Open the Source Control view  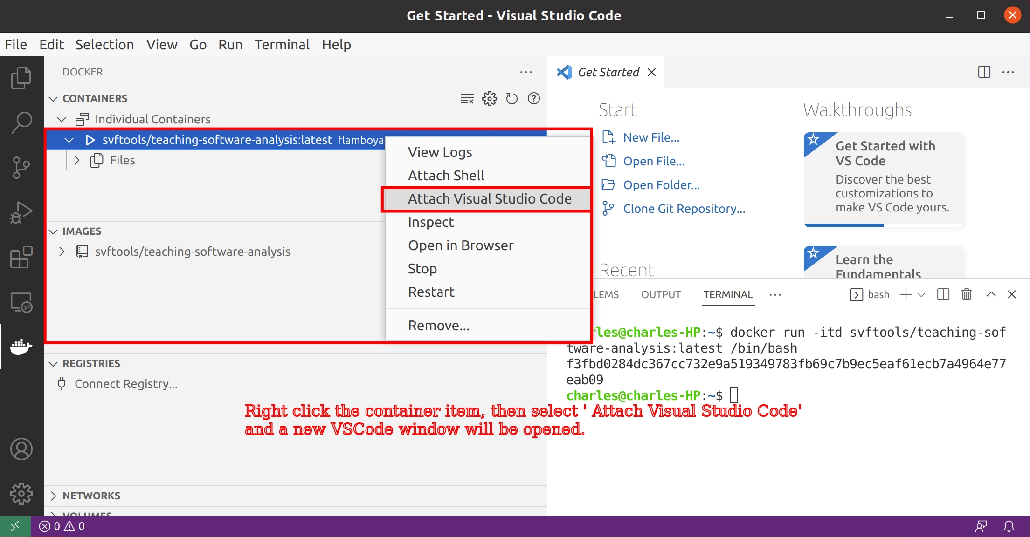point(21,167)
